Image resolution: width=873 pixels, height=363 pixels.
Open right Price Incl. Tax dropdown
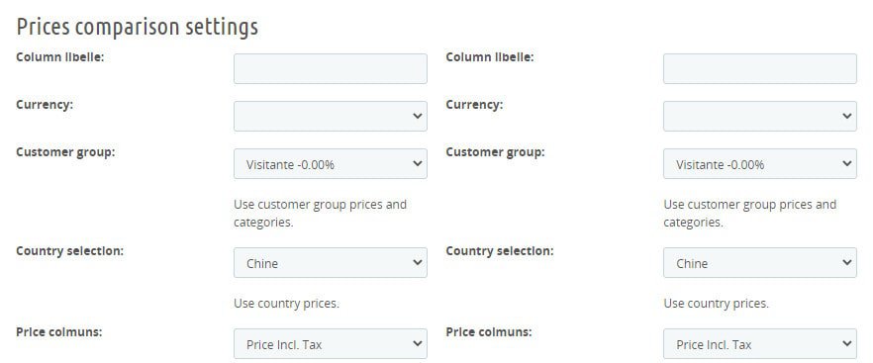[760, 343]
